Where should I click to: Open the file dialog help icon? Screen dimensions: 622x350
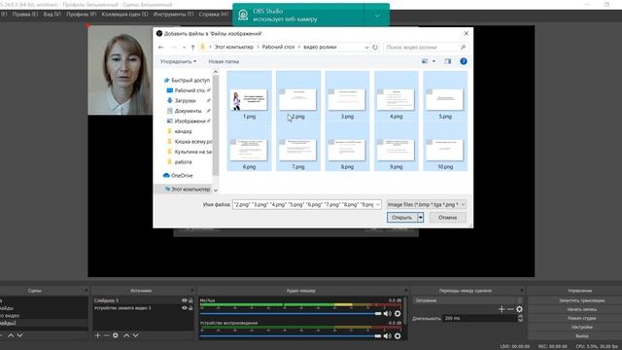(x=463, y=61)
